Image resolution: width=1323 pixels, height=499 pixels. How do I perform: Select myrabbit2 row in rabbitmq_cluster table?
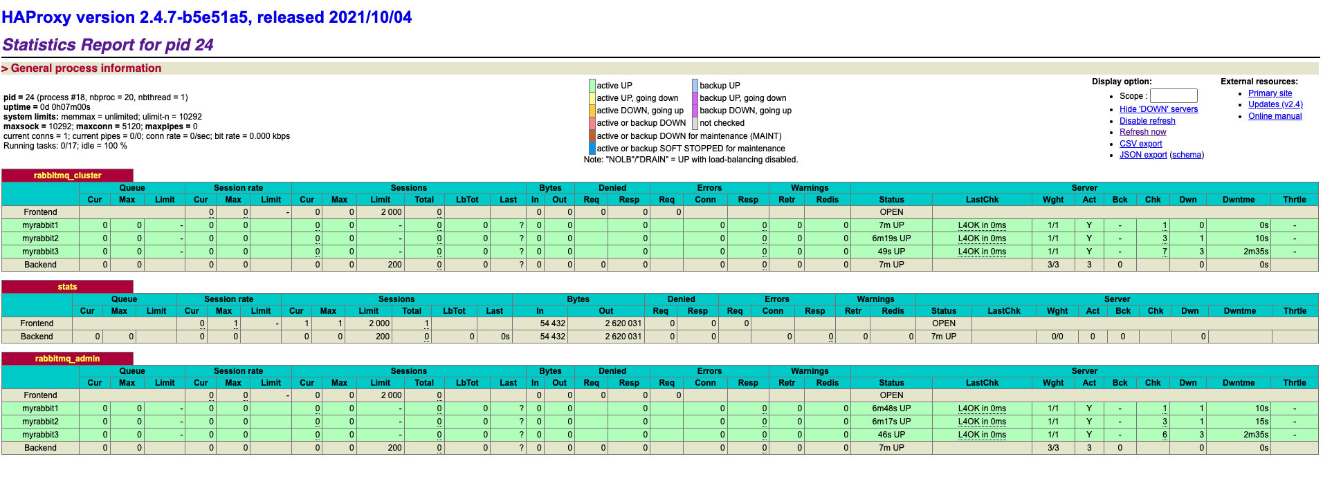tap(660, 238)
